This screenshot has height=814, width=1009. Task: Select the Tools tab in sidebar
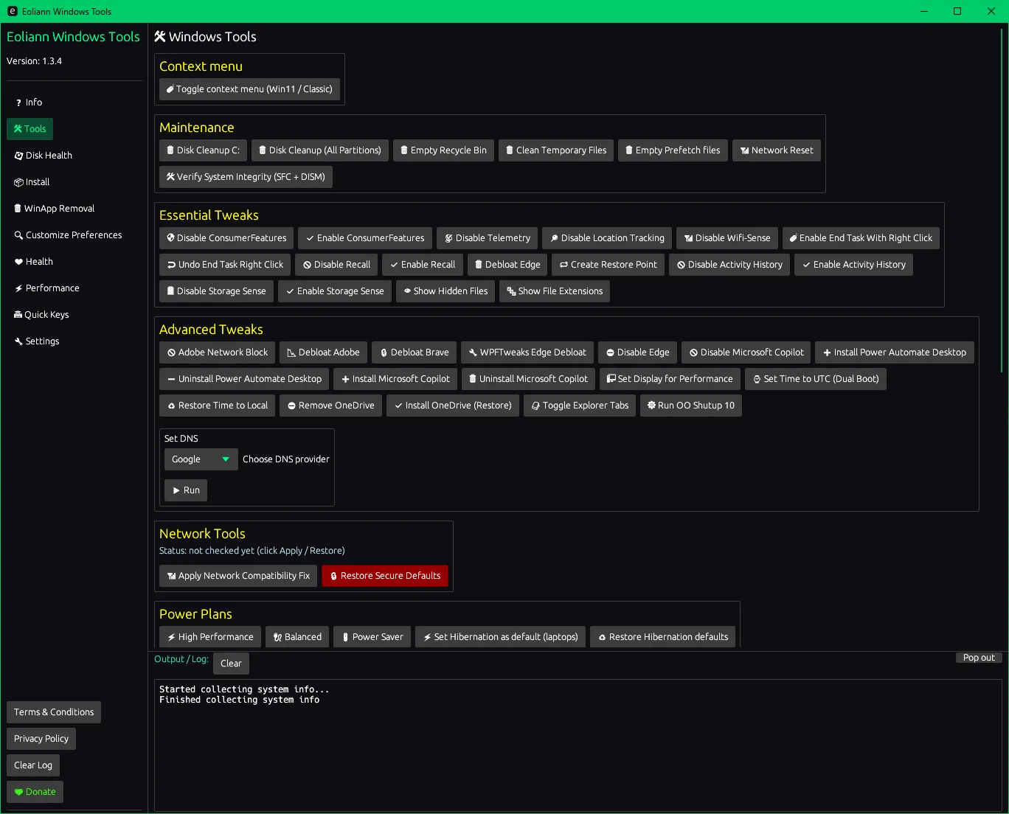pyautogui.click(x=30, y=129)
